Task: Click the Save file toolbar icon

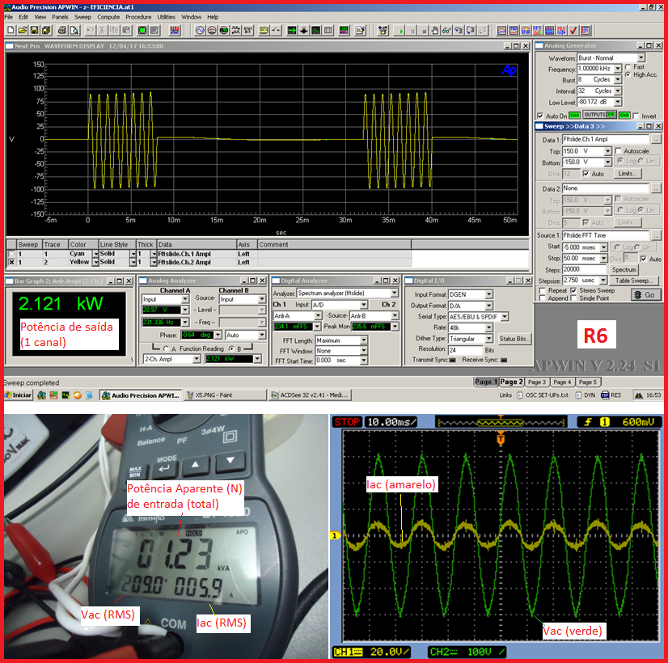Action: click(34, 30)
